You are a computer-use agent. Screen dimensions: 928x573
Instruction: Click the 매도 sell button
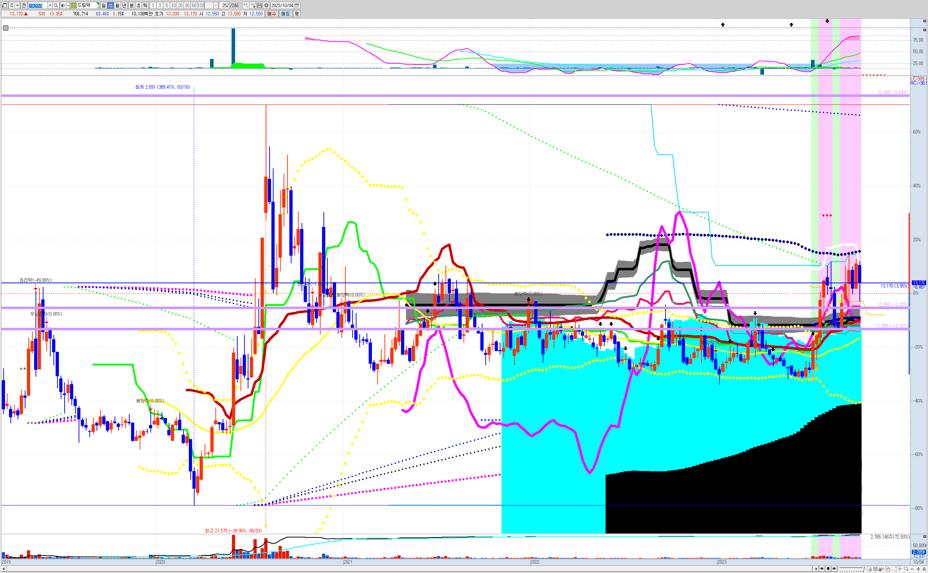coord(286,14)
